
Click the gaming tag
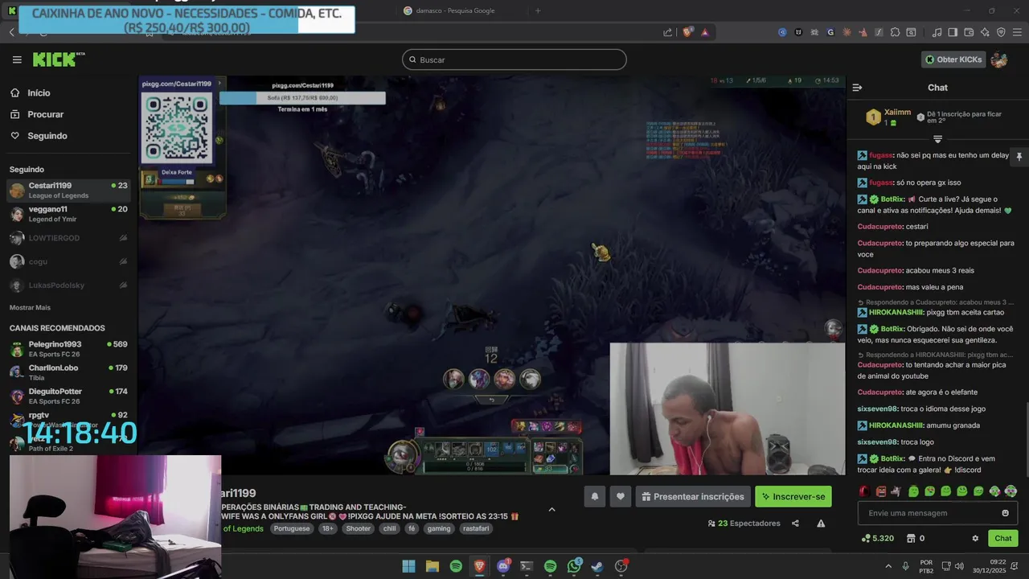(x=439, y=528)
